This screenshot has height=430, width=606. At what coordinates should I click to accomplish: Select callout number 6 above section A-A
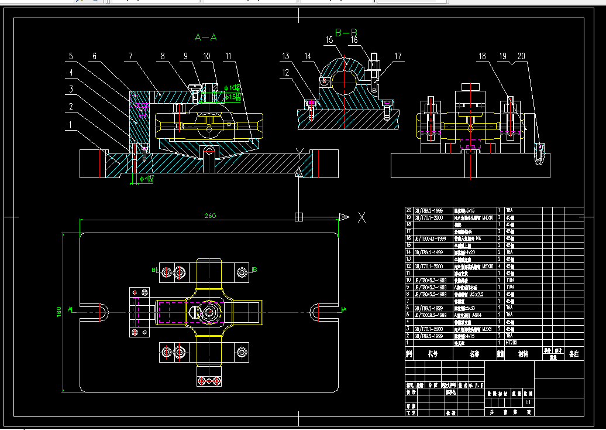(95, 56)
